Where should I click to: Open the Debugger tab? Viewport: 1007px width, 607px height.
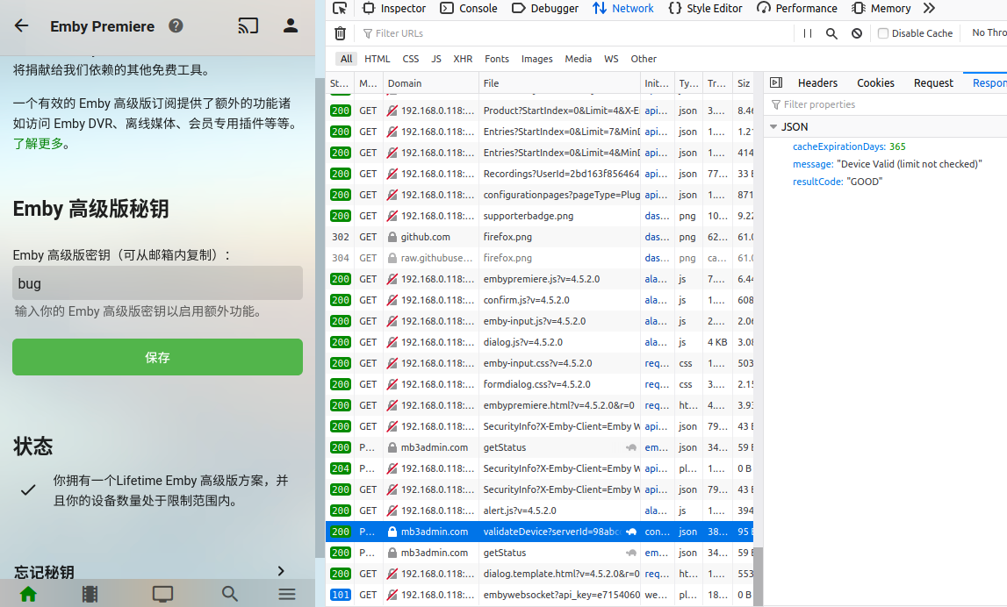coord(544,9)
